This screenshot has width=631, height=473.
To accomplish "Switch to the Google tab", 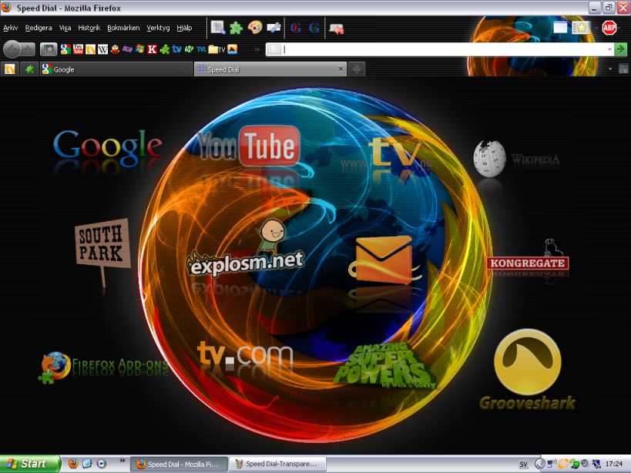I will [x=116, y=69].
